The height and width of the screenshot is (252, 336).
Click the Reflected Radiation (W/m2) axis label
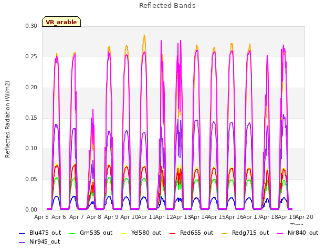pos(7,119)
